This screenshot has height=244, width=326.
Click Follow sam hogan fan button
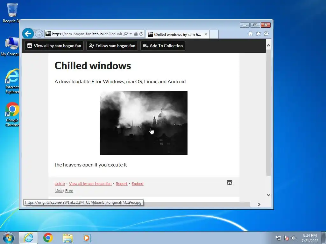112,46
